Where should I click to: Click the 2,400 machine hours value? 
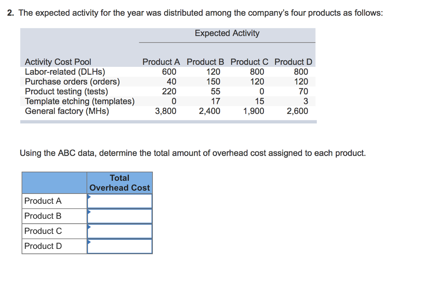(209, 111)
